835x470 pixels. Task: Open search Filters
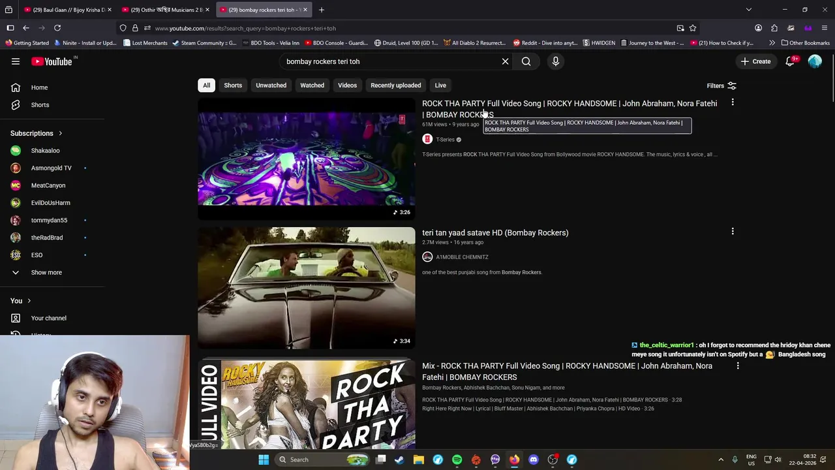tap(721, 86)
